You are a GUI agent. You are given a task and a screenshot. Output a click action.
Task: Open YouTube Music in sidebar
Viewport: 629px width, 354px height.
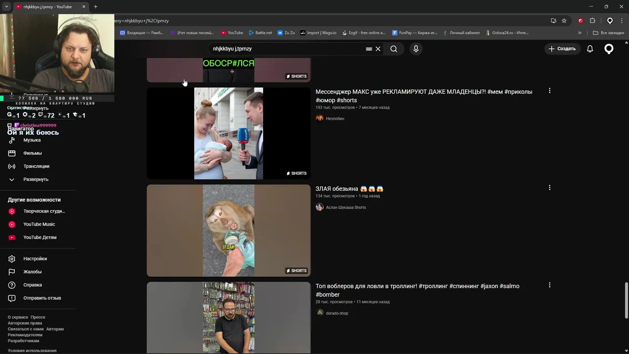(x=38, y=224)
